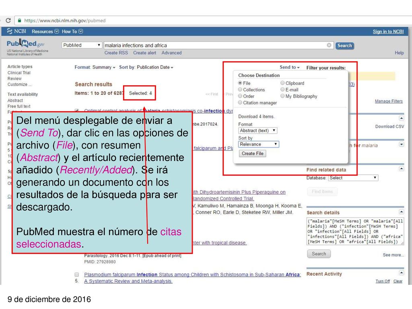This screenshot has height=309, width=412.
Task: Open the Find related data Database select
Action: 353,178
